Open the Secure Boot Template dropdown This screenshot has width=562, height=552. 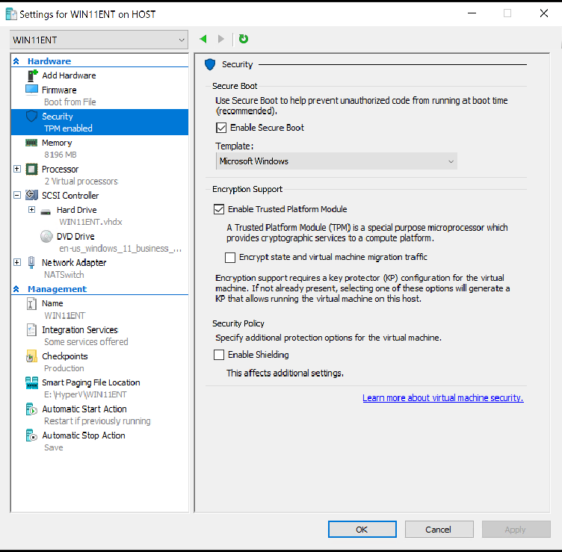tap(336, 161)
